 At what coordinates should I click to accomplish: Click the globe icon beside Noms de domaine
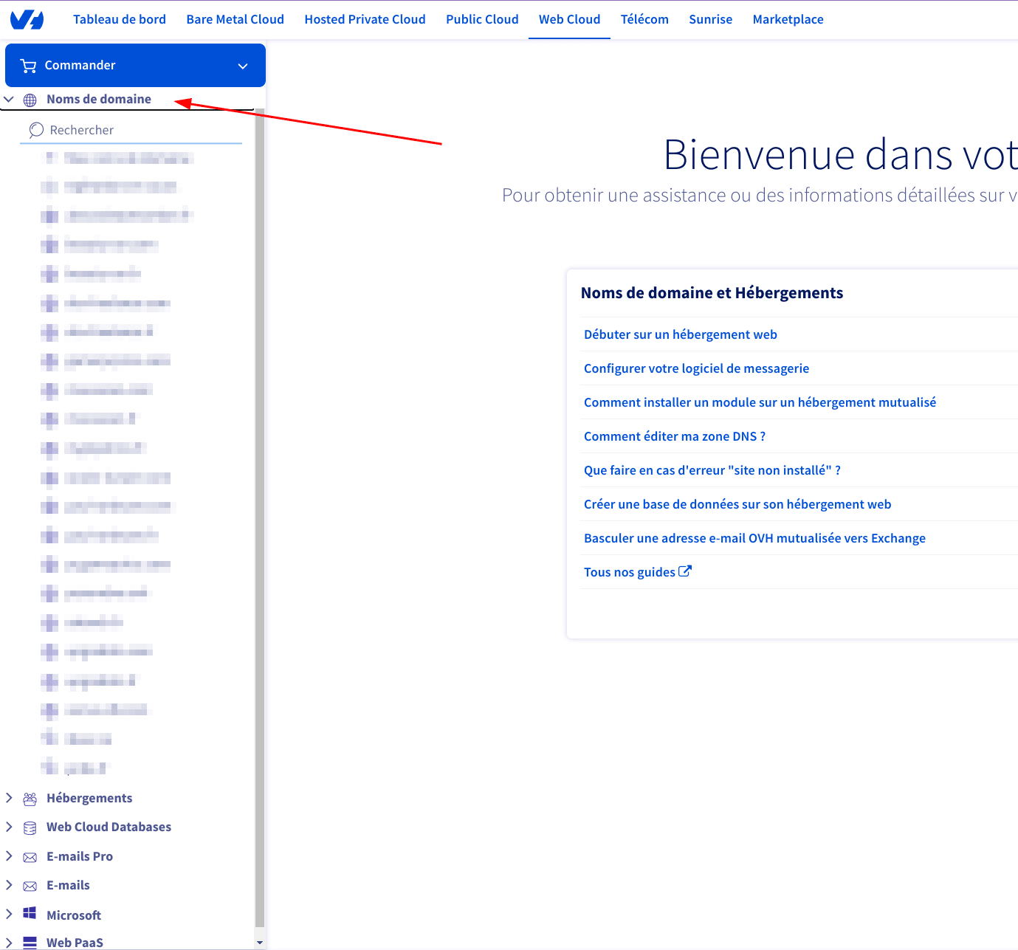click(x=30, y=100)
